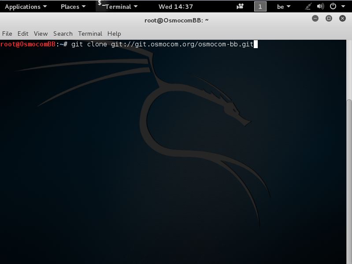Open the Help menu
The image size is (352, 264).
(x=114, y=34)
